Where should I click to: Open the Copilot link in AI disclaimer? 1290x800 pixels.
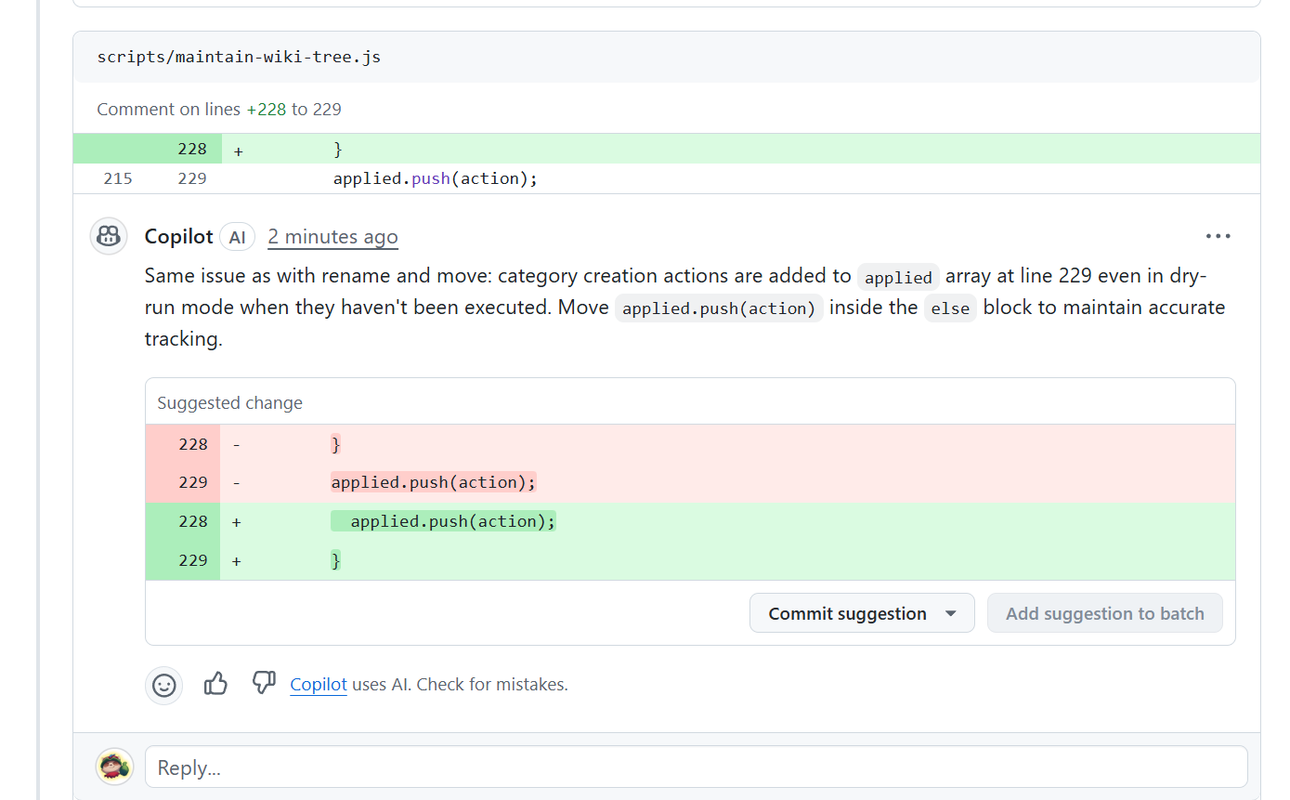pyautogui.click(x=318, y=685)
